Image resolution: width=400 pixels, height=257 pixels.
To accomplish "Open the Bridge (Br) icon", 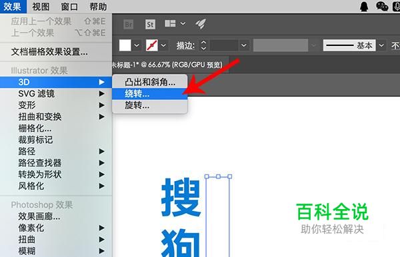I will point(129,24).
